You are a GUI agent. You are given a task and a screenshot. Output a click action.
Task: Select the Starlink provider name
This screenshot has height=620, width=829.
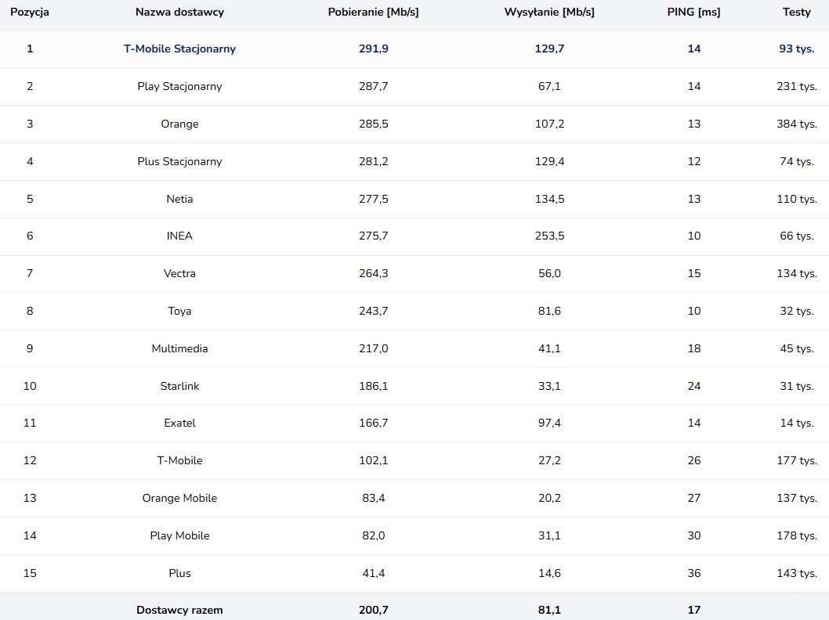[x=179, y=386]
